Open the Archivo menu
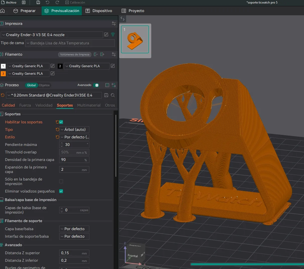The height and width of the screenshot is (269, 304). click(9, 3)
